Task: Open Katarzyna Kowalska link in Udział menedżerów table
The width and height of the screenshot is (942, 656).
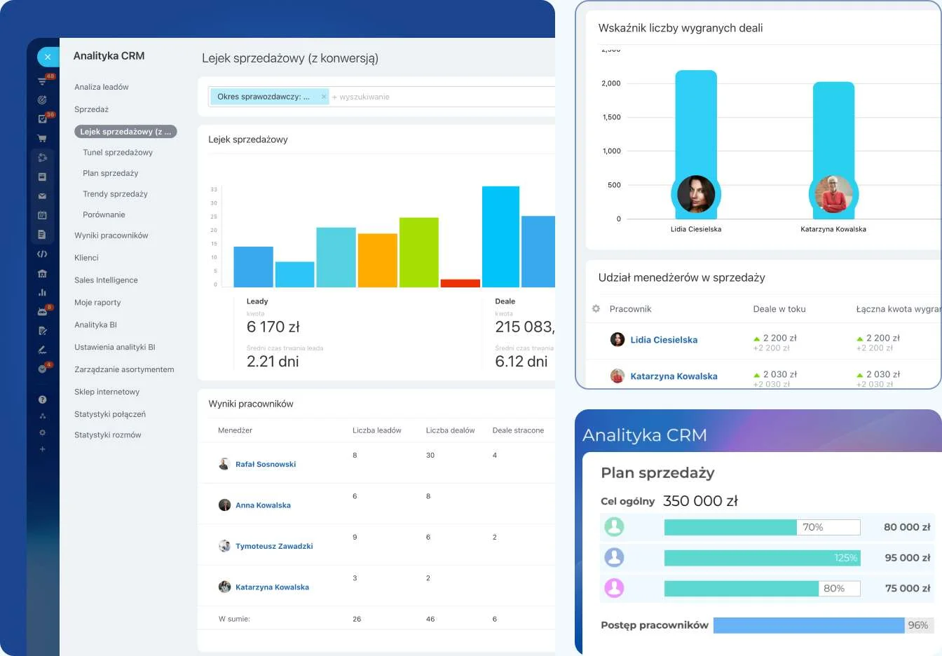Action: (x=674, y=376)
